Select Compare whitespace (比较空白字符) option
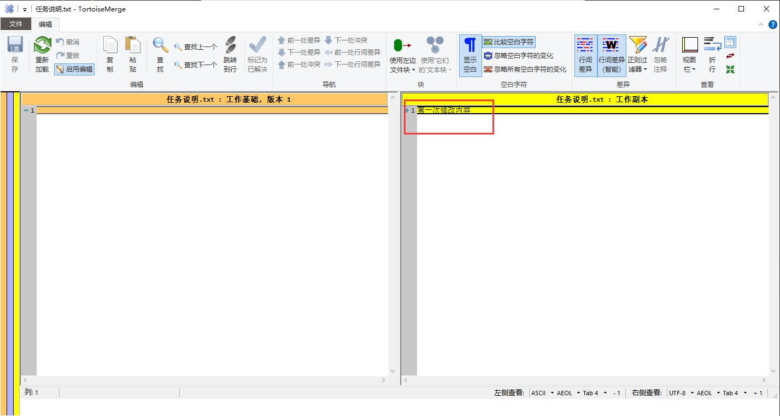This screenshot has width=780, height=416. 508,42
